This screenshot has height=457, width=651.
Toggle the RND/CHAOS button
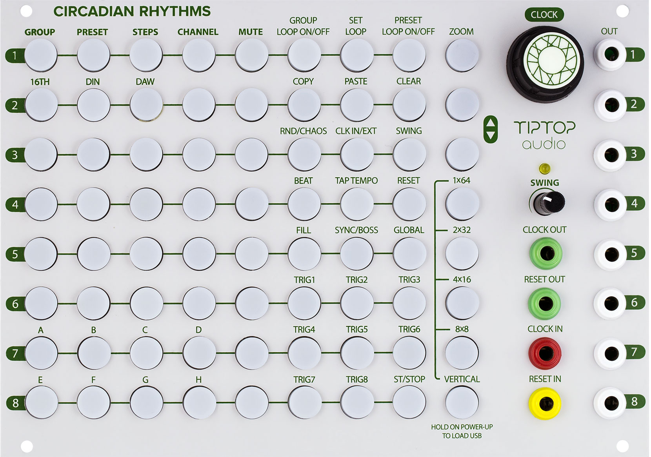pos(304,155)
